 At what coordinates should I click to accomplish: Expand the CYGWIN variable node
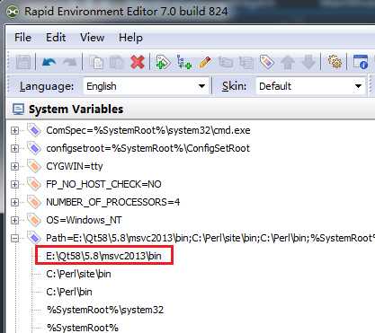coord(14,167)
